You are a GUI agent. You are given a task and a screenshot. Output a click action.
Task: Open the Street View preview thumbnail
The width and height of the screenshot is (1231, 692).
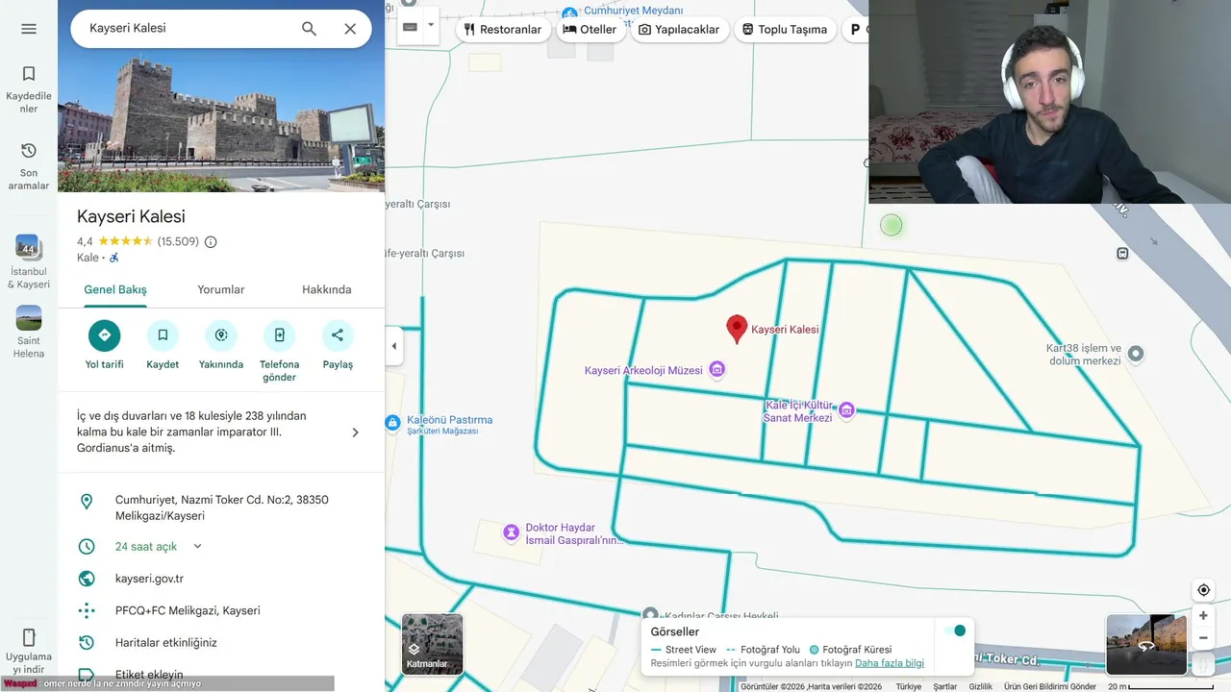point(1145,645)
